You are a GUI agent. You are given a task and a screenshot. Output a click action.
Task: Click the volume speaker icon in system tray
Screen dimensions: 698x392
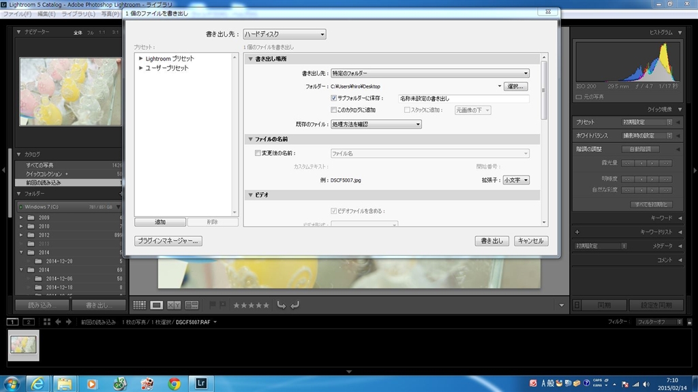[x=646, y=384]
